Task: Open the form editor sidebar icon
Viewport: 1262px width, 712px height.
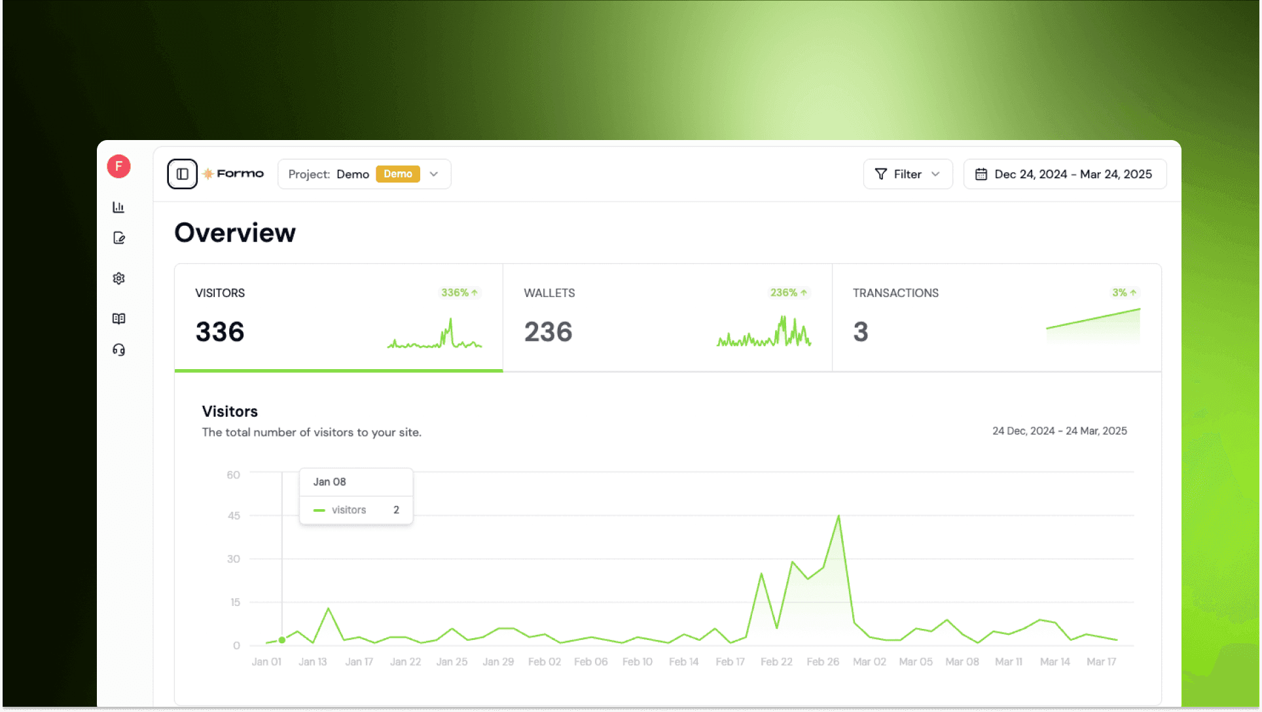Action: (118, 238)
